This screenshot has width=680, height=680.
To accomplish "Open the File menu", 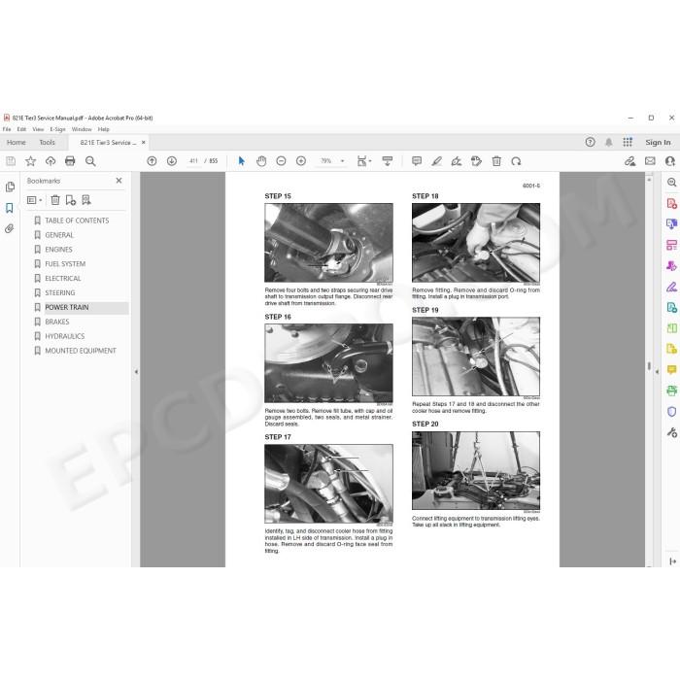I will pyautogui.click(x=7, y=129).
